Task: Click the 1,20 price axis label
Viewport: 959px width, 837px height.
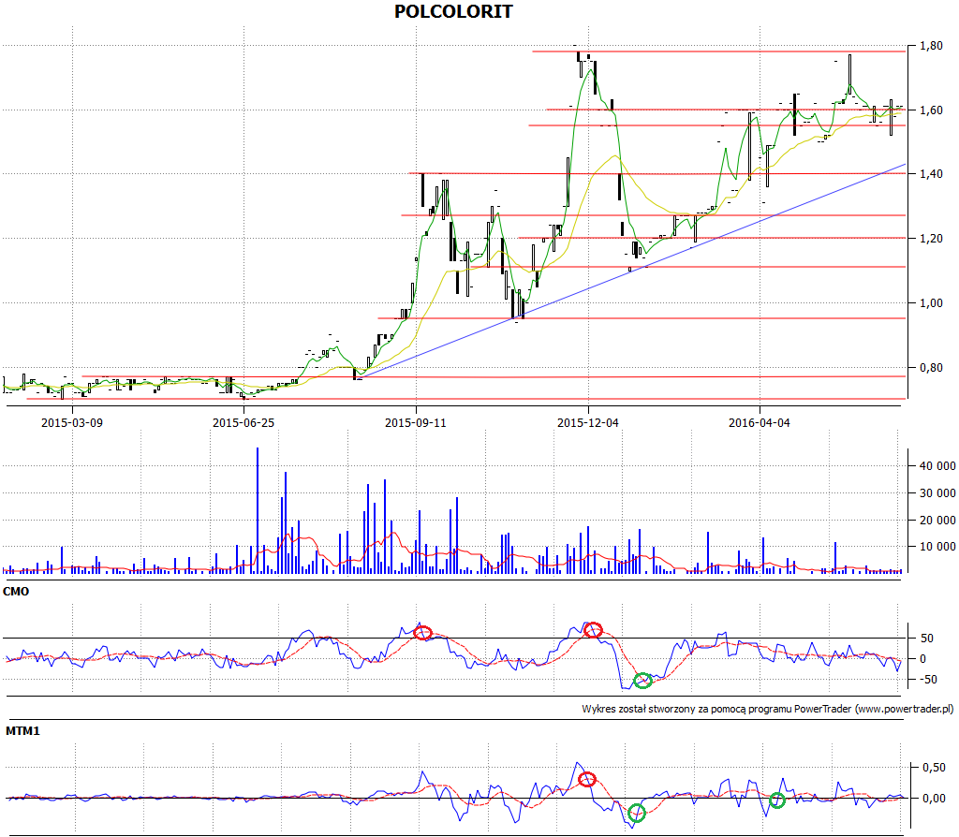Action: (932, 239)
